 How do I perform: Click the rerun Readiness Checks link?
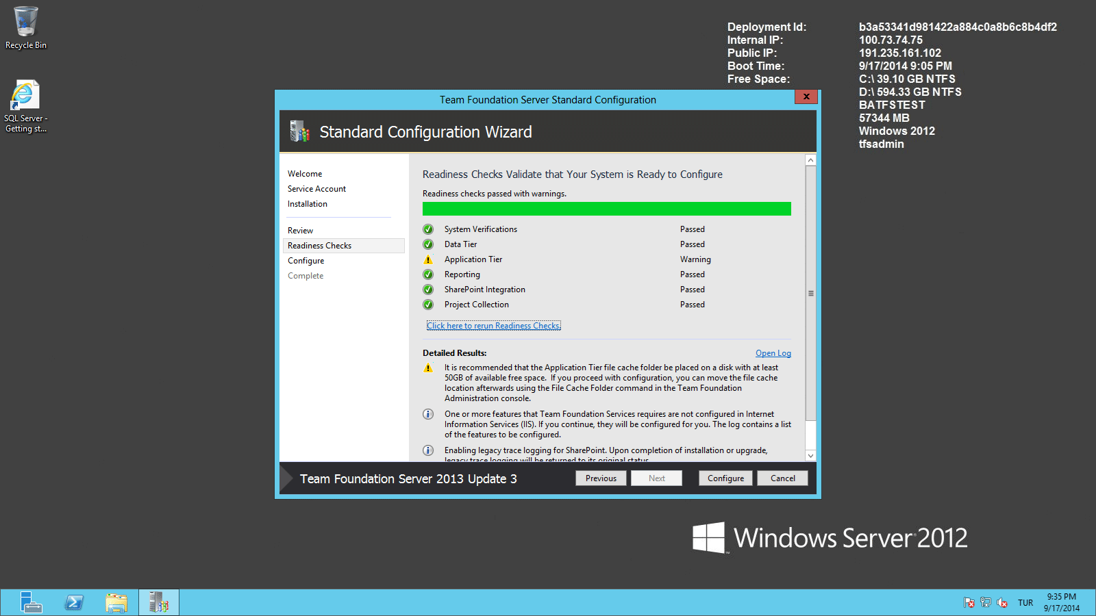coord(493,325)
